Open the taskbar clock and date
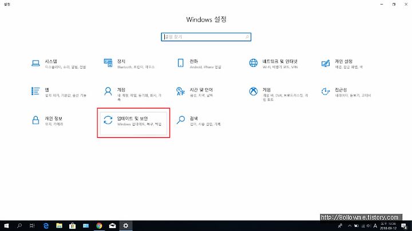 click(x=389, y=226)
